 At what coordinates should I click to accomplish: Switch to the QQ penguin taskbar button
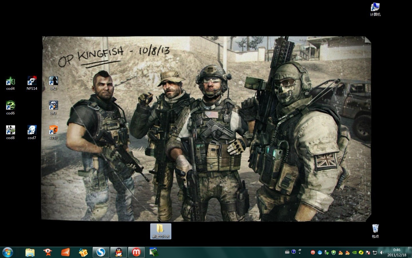click(x=118, y=252)
